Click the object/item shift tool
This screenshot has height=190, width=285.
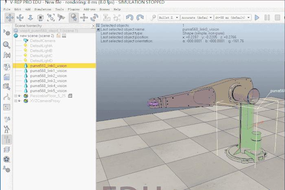click(x=84, y=17)
